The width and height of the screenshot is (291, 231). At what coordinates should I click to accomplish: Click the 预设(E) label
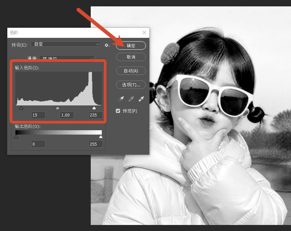point(19,45)
